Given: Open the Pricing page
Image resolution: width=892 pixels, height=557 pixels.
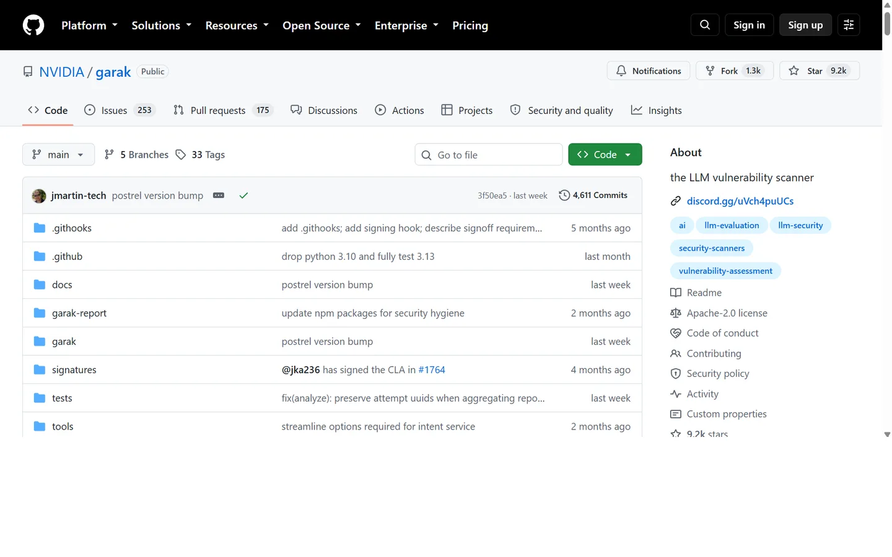Looking at the screenshot, I should [x=470, y=25].
